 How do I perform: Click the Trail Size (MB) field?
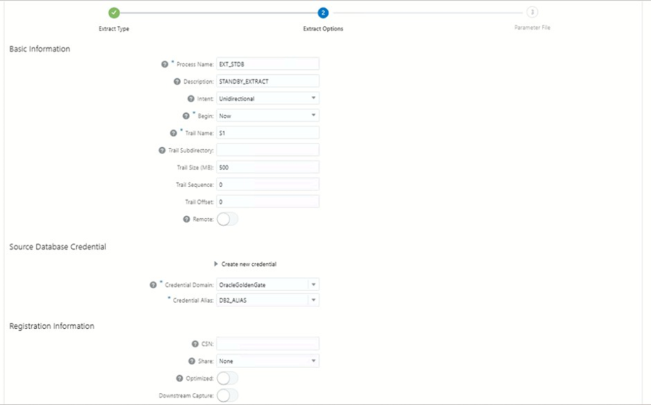(268, 168)
